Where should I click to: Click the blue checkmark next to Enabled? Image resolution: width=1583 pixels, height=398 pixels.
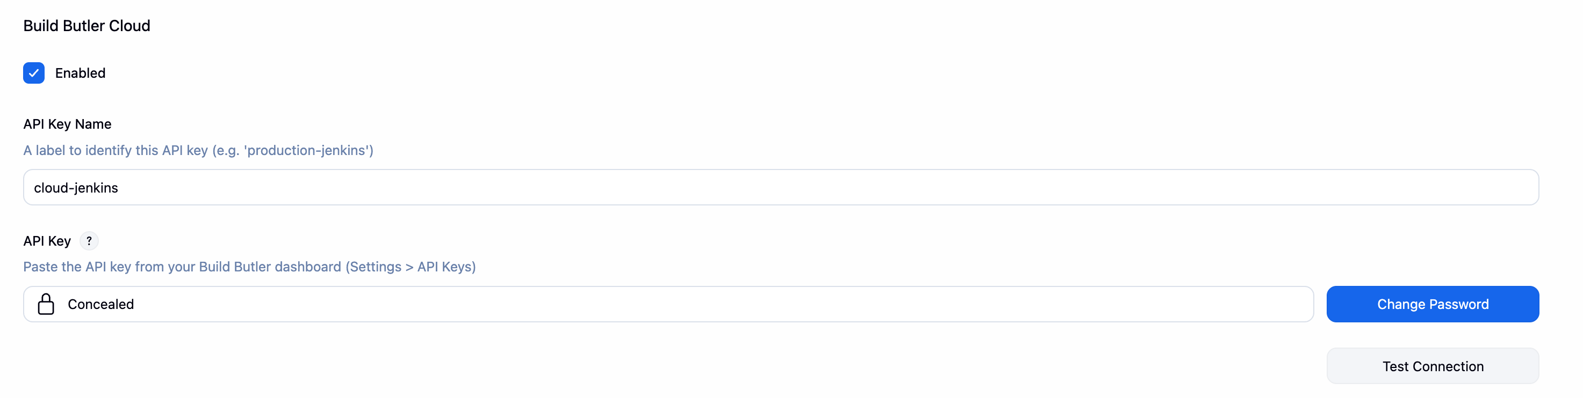tap(34, 73)
